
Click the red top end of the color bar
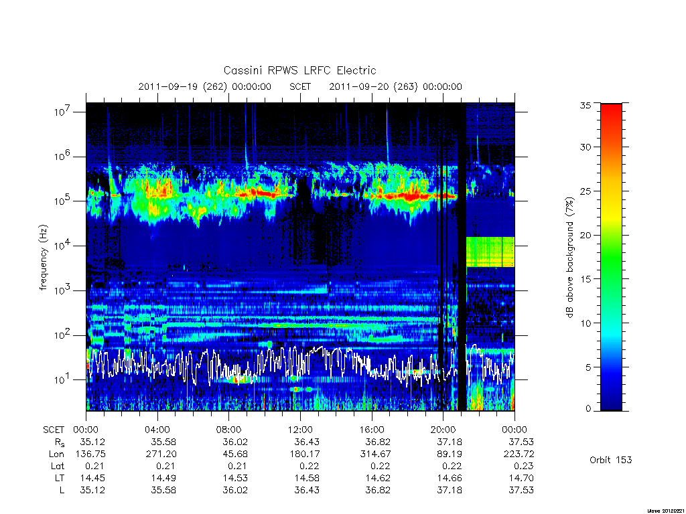pos(611,108)
